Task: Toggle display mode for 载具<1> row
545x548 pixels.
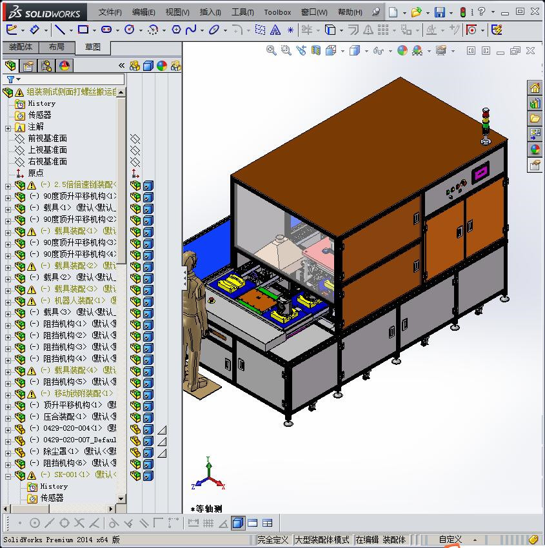Action: pyautogui.click(x=148, y=209)
